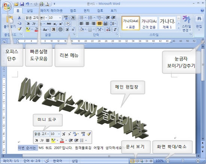Image resolution: width=206 pixels, height=164 pixels.
Task: Toggle the ruler with the button above the scrollbar
Action: tap(203, 42)
